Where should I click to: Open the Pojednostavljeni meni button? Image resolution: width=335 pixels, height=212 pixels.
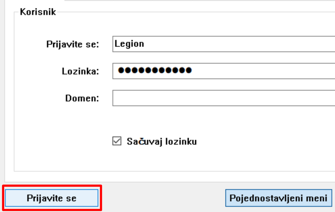(278, 198)
